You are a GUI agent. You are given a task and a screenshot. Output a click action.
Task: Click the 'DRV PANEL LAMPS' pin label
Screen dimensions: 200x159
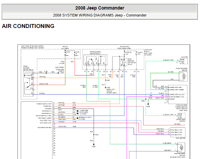click(x=45, y=118)
